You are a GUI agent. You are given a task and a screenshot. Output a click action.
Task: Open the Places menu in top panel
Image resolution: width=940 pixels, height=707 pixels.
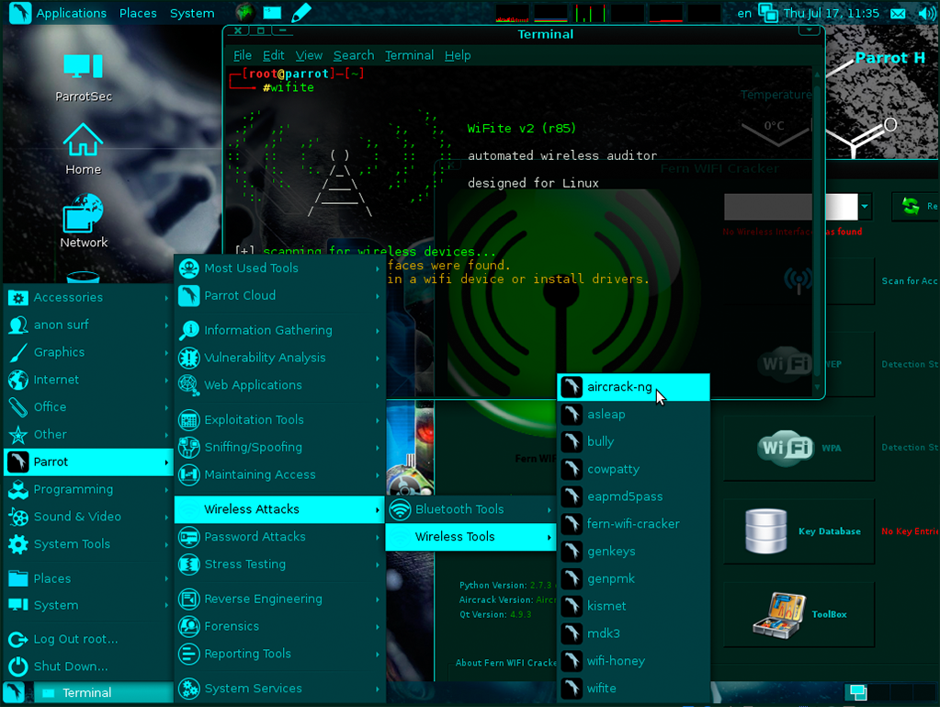tap(138, 13)
